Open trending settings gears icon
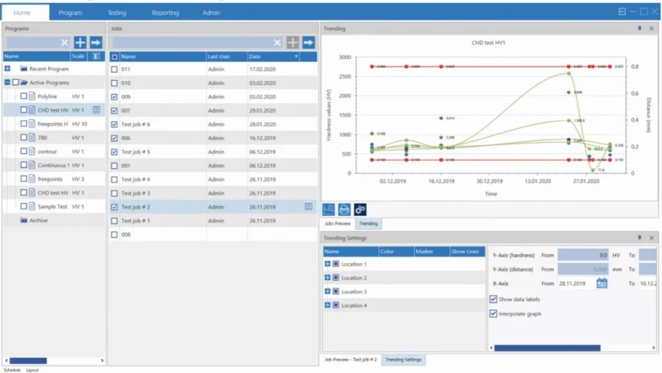662x373 pixels. pyautogui.click(x=360, y=210)
